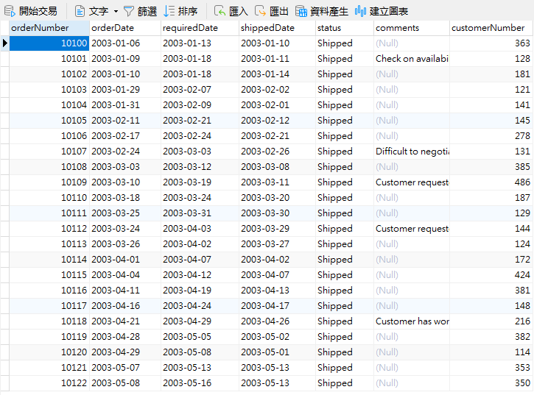This screenshot has height=395, width=534.
Task: Click the 建立圖表 create chart icon
Action: click(x=360, y=11)
